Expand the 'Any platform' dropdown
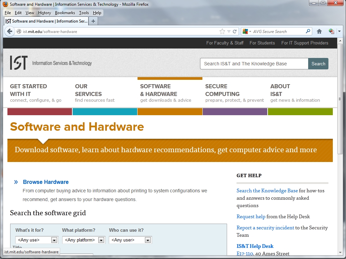Viewport: 346px width, 259px height. (101, 240)
